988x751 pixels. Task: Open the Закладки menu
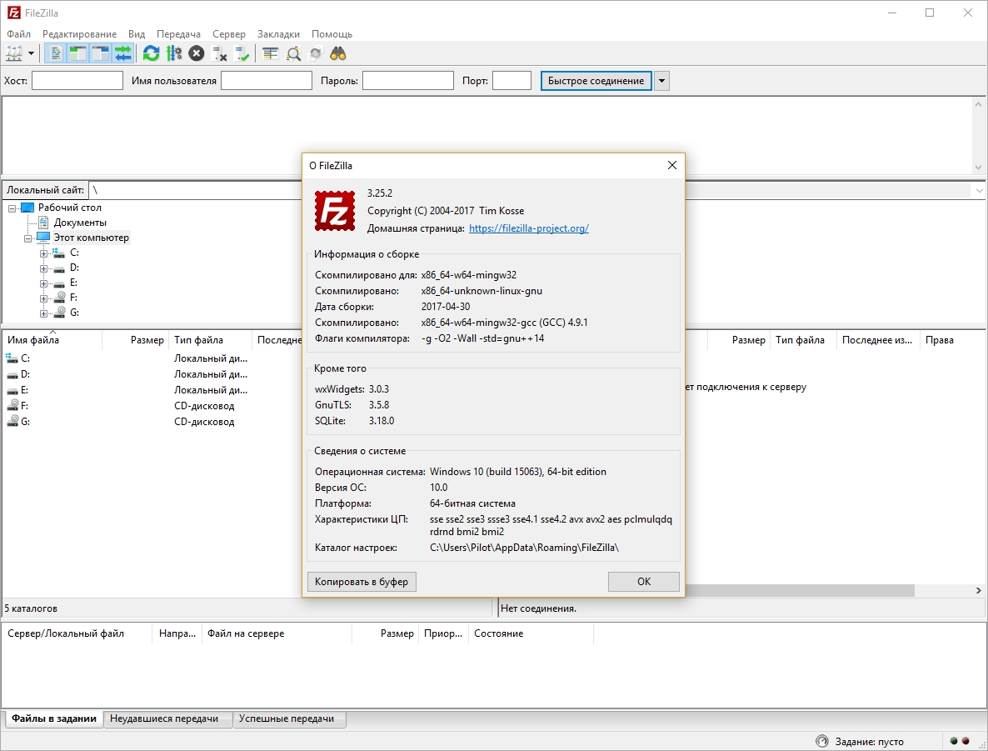click(278, 34)
